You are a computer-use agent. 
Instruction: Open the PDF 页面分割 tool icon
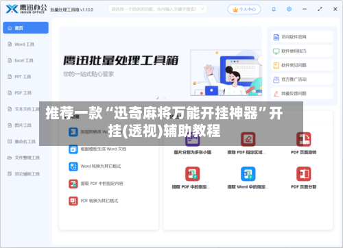click(303, 174)
